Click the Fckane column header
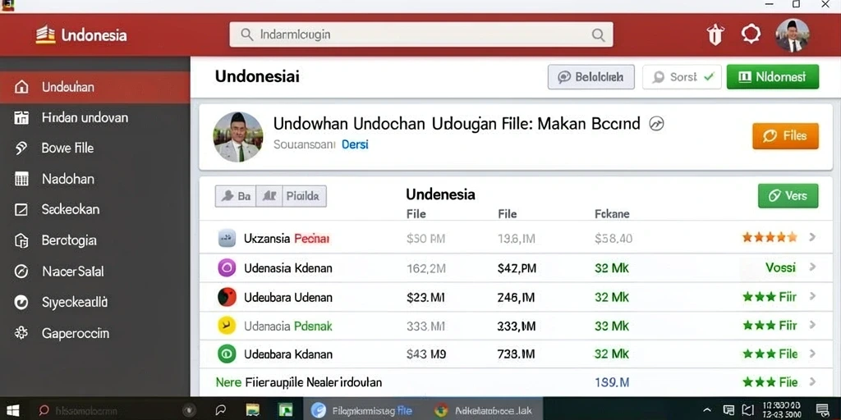Image resolution: width=841 pixels, height=420 pixels. pos(612,214)
